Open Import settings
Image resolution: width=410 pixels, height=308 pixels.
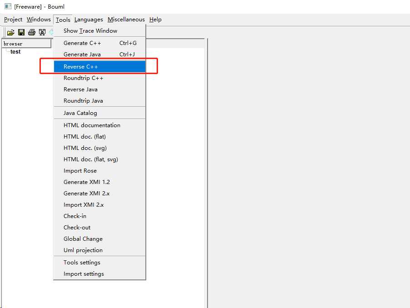(99, 274)
